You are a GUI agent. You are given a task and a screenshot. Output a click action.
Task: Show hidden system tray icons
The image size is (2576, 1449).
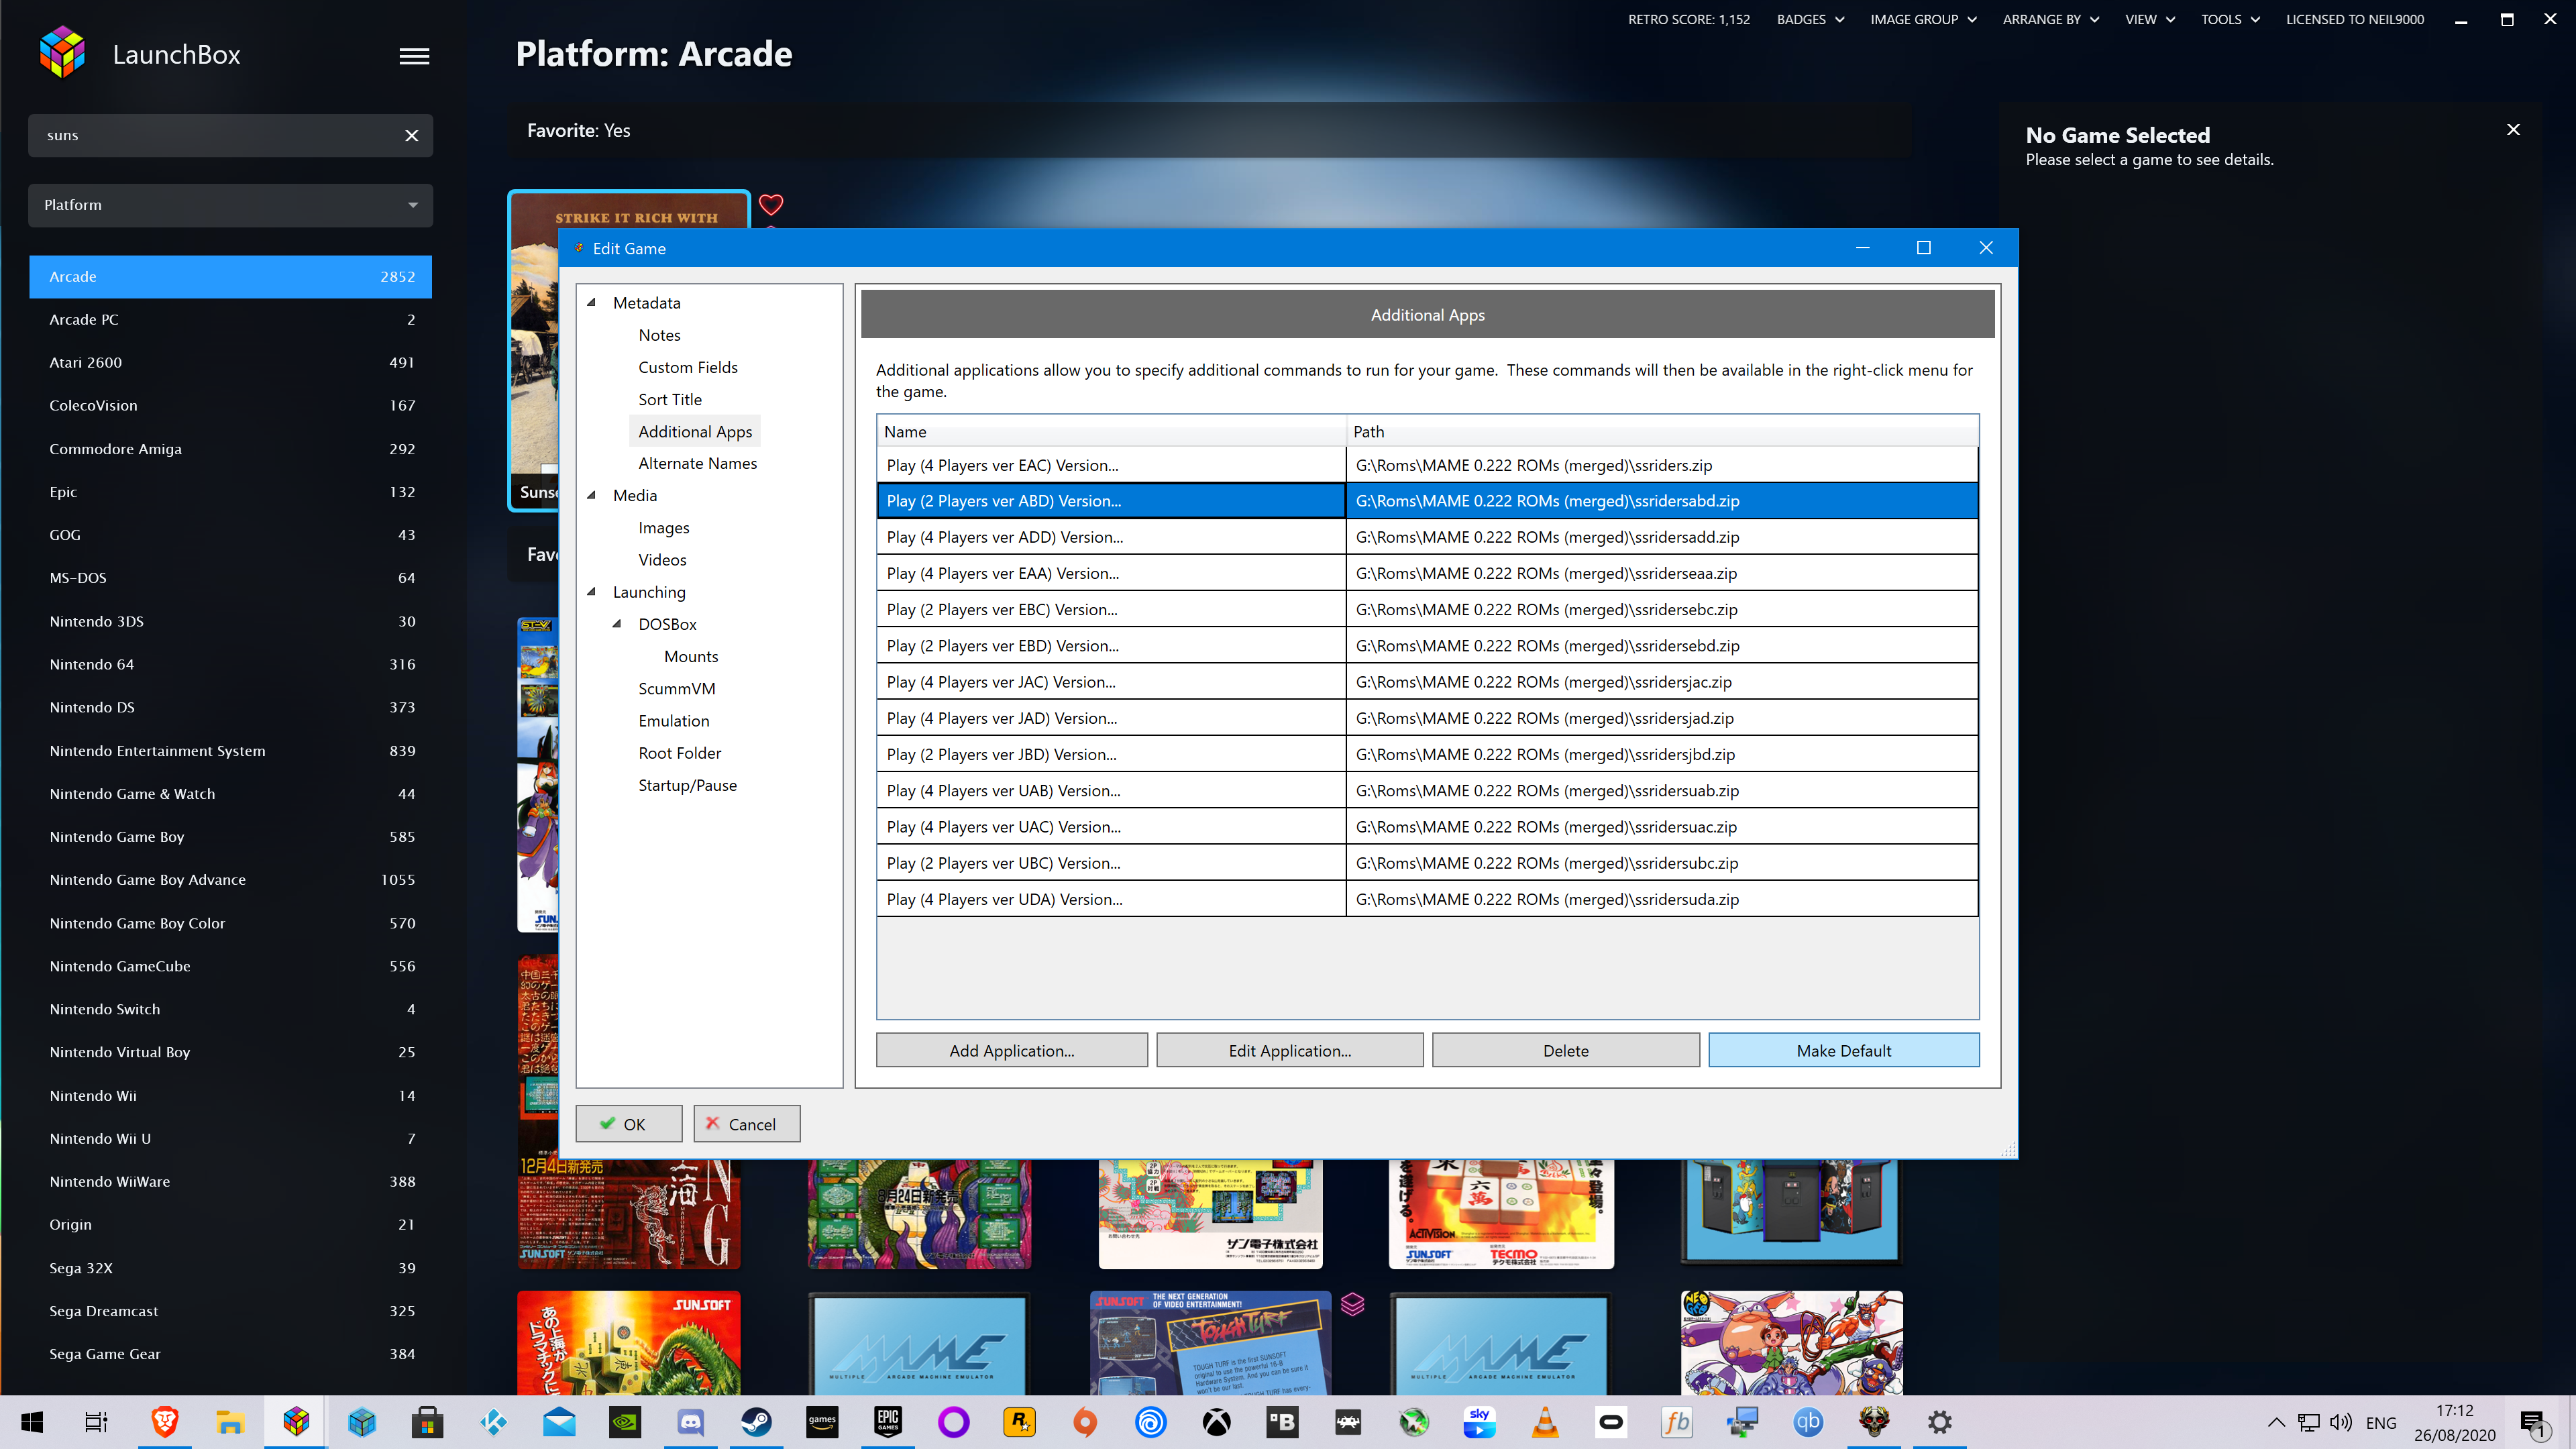coord(2276,1422)
